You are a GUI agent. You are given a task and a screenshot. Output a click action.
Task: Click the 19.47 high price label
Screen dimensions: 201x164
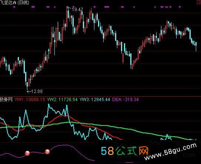point(77,10)
